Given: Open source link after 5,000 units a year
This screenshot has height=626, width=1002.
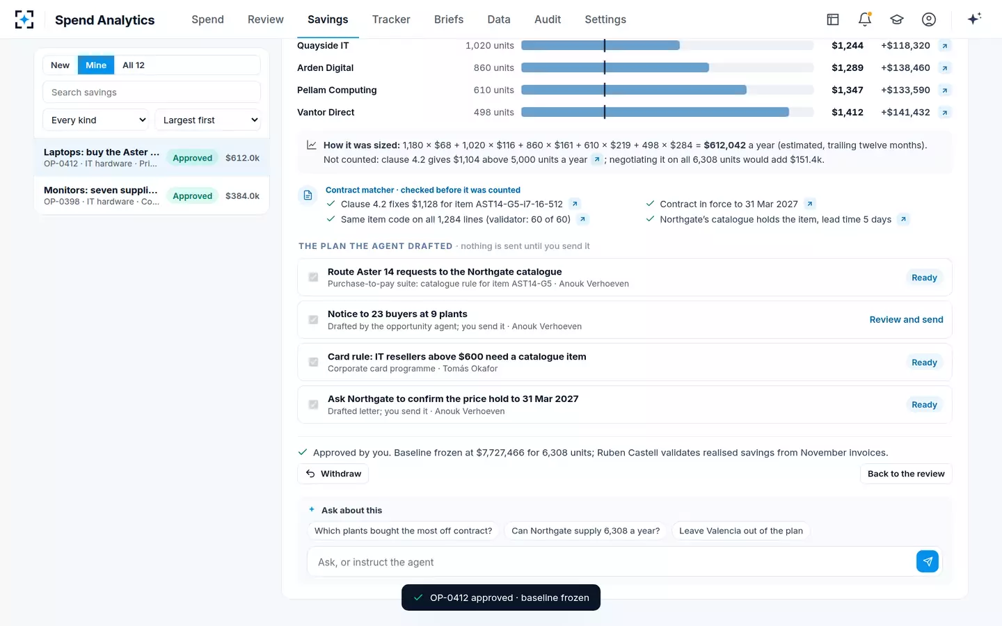Looking at the screenshot, I should [596, 159].
